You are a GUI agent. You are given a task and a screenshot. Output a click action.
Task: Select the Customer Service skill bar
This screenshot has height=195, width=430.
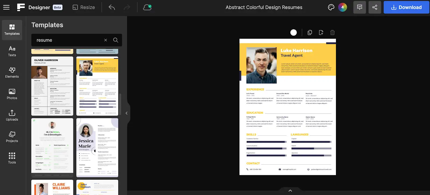266,142
